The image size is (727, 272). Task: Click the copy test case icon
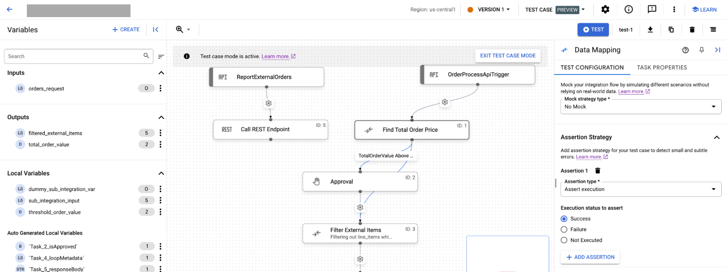671,30
